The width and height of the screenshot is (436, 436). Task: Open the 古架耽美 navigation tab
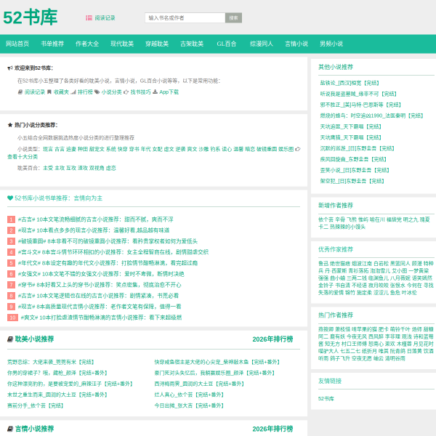(192, 44)
